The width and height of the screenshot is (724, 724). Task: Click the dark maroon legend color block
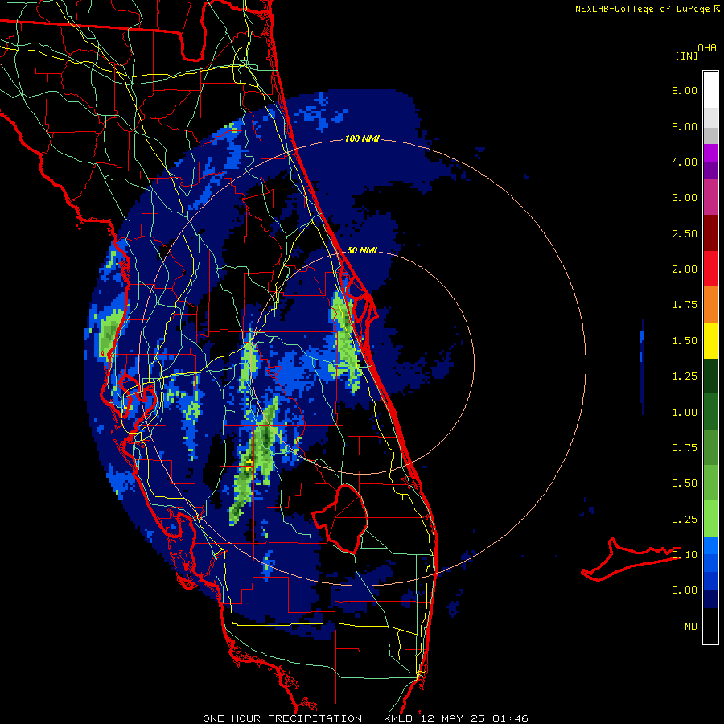click(x=710, y=233)
